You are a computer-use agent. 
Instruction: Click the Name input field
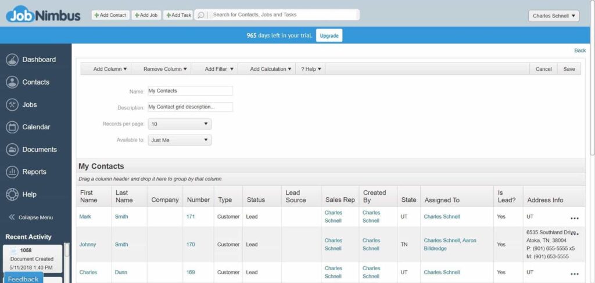[x=190, y=91]
